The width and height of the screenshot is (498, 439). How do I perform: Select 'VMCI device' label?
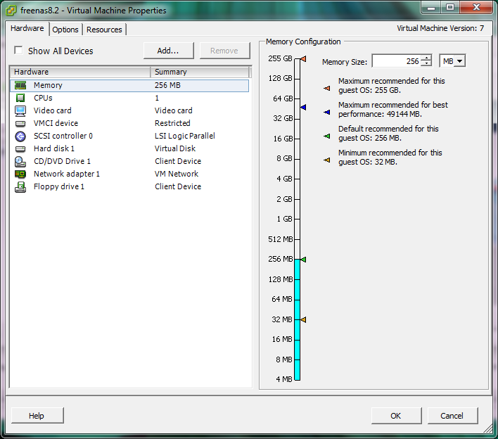click(56, 123)
